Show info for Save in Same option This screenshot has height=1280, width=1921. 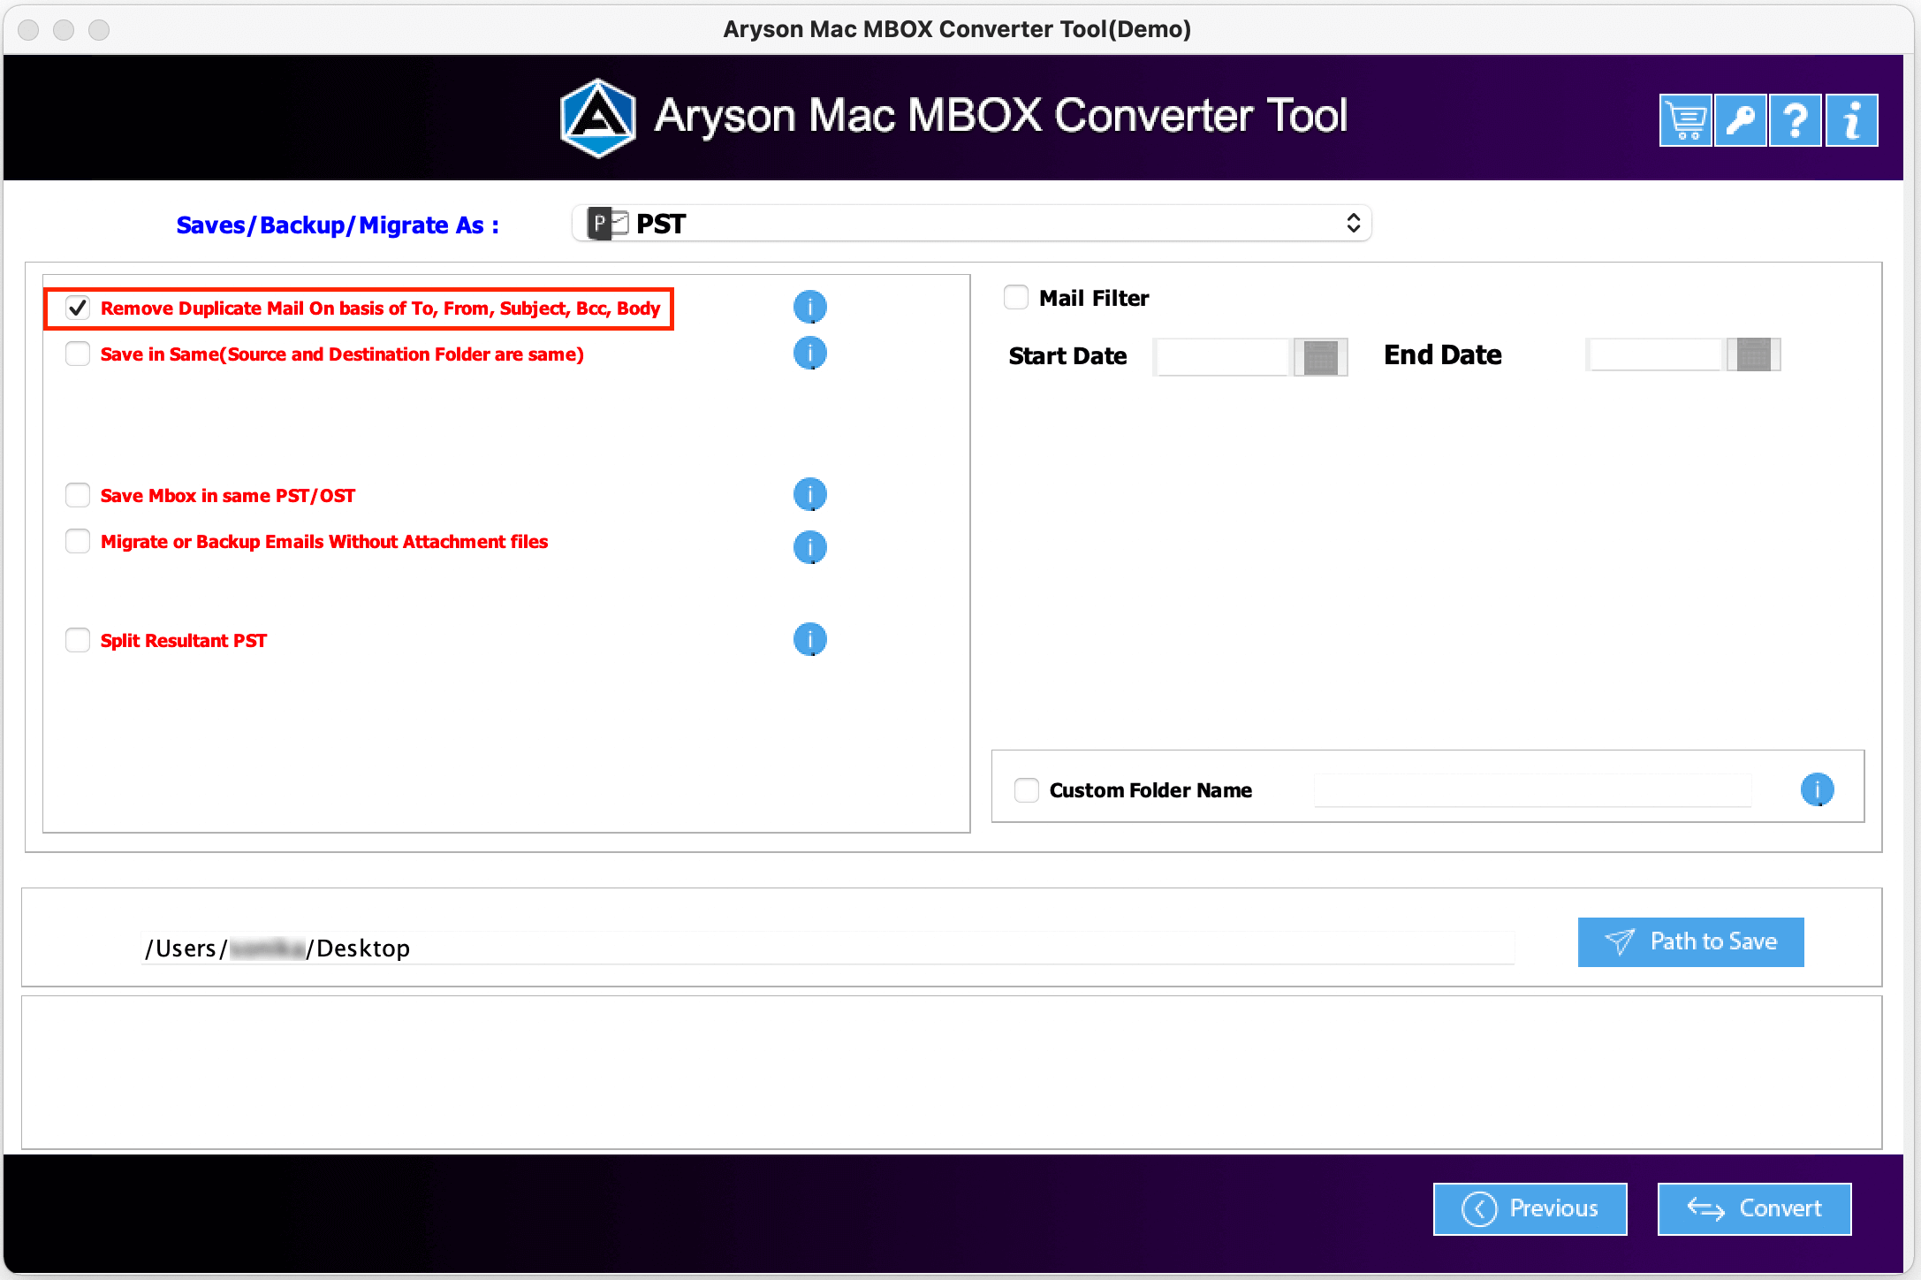tap(809, 353)
